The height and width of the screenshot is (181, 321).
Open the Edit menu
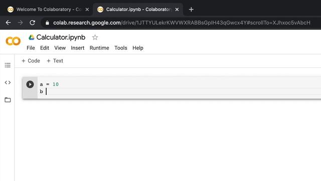tap(45, 48)
